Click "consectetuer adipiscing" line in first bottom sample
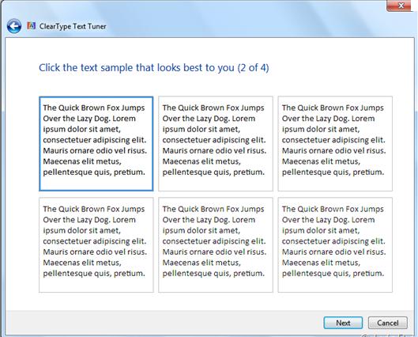The image size is (418, 337). point(95,241)
